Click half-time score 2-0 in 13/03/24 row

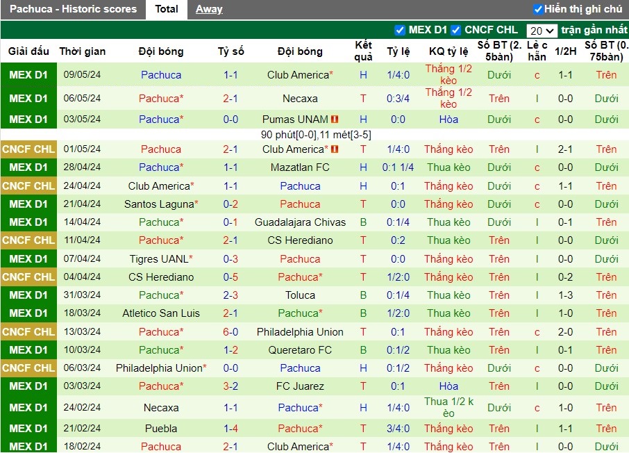[x=566, y=332]
